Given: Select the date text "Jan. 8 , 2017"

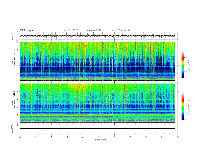Looking at the screenshot, I should pos(70,30).
